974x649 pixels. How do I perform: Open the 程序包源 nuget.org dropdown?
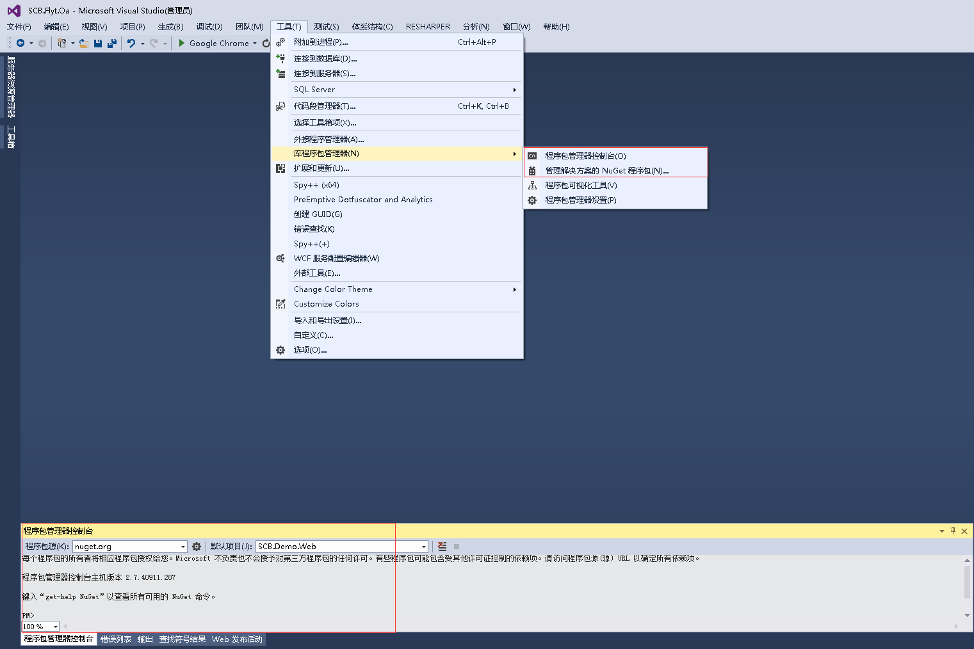tap(183, 547)
